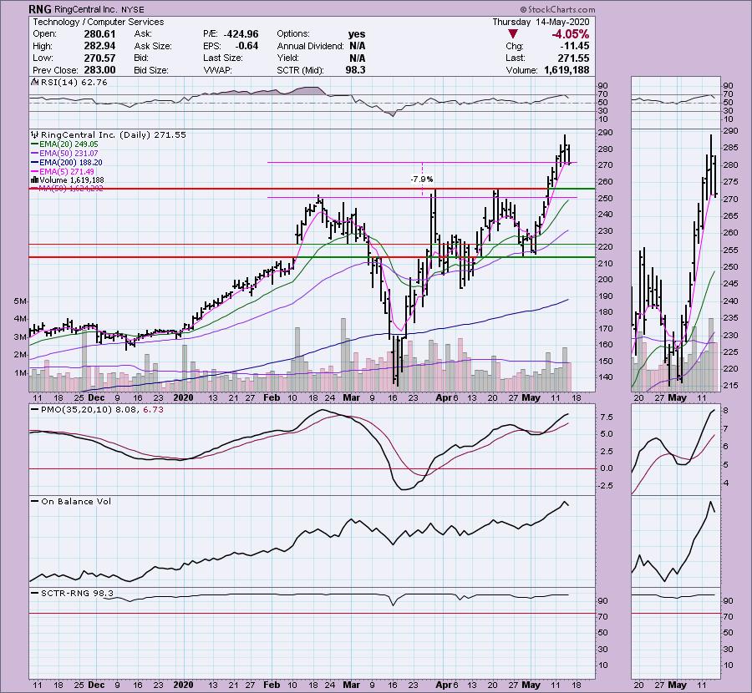This screenshot has width=752, height=693.
Task: Click the 2020 label on the upper date axis
Action: (183, 397)
